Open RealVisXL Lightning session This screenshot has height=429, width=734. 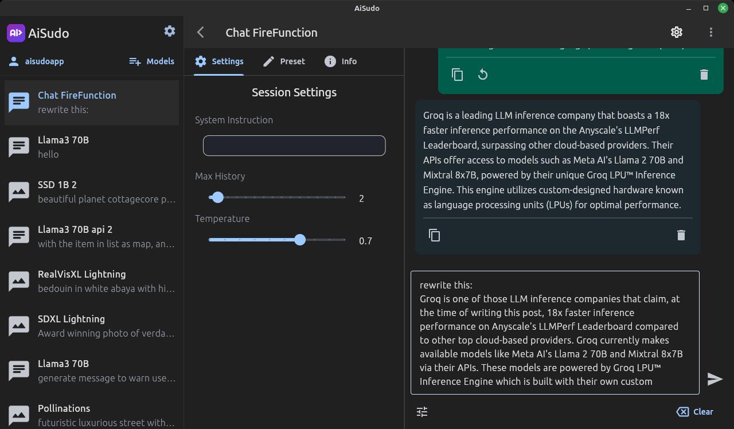92,281
